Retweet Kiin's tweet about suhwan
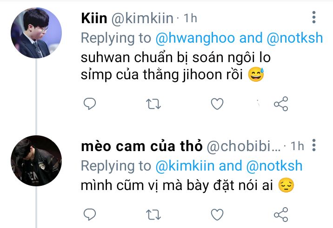Image resolution: width=333 pixels, height=228 pixels. pos(153,104)
